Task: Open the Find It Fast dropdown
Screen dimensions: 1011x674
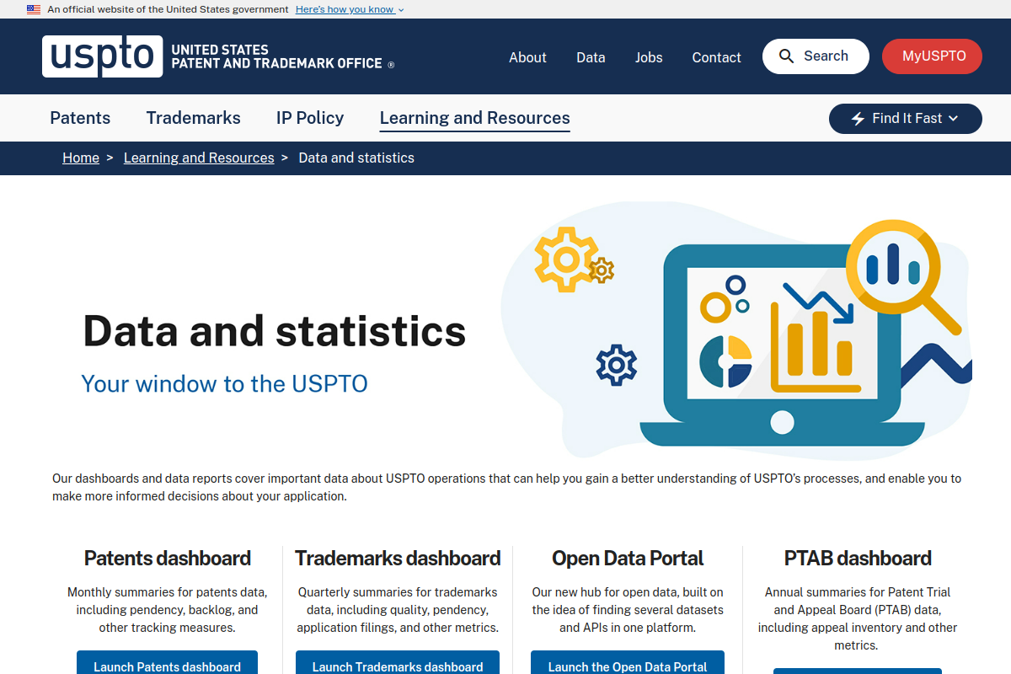Action: click(x=906, y=119)
